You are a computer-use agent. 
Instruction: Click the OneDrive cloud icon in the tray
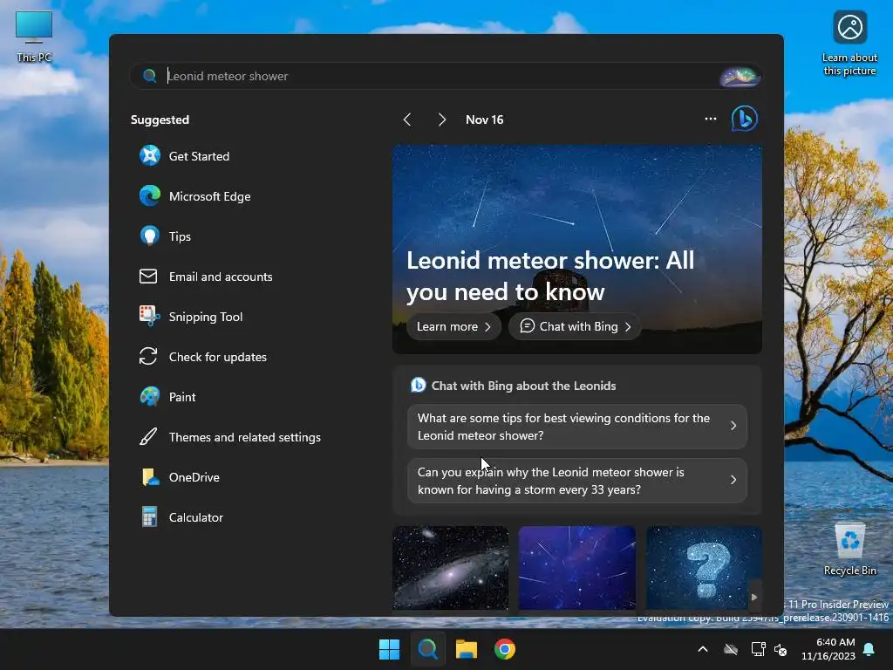click(731, 649)
